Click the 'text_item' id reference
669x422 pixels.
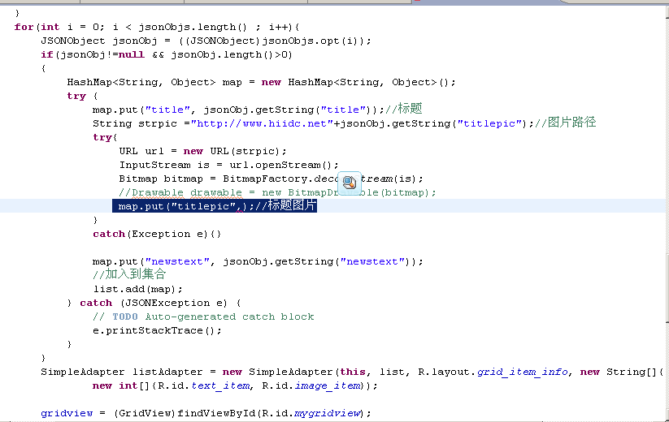click(220, 385)
